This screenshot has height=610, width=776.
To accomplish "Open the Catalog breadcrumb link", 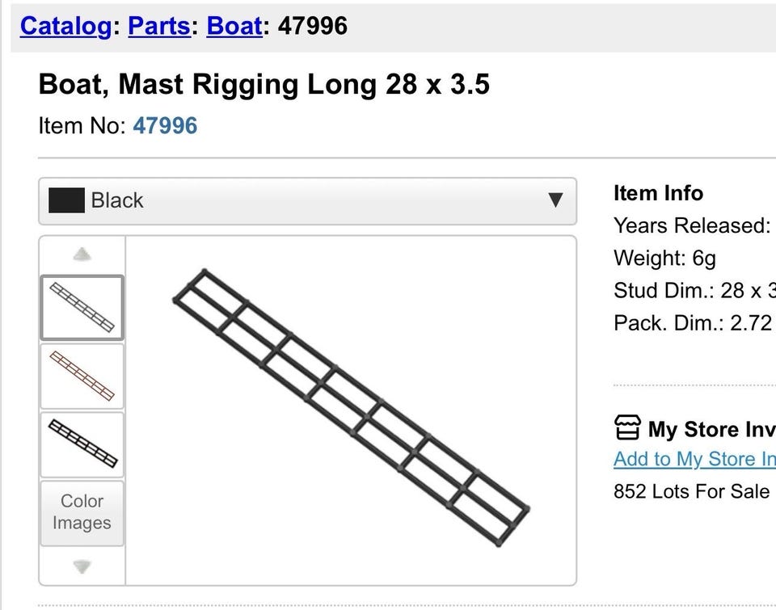I will point(65,26).
